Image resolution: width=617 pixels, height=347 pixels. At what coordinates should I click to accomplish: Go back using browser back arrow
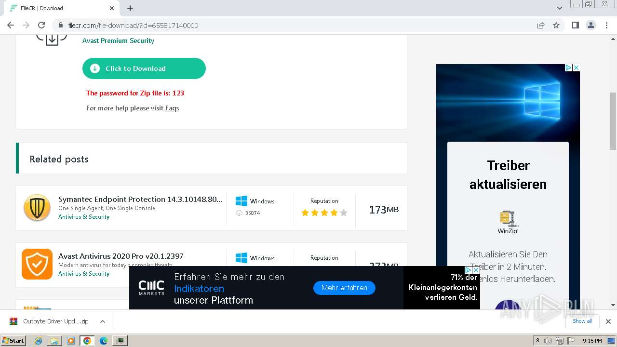click(x=11, y=26)
